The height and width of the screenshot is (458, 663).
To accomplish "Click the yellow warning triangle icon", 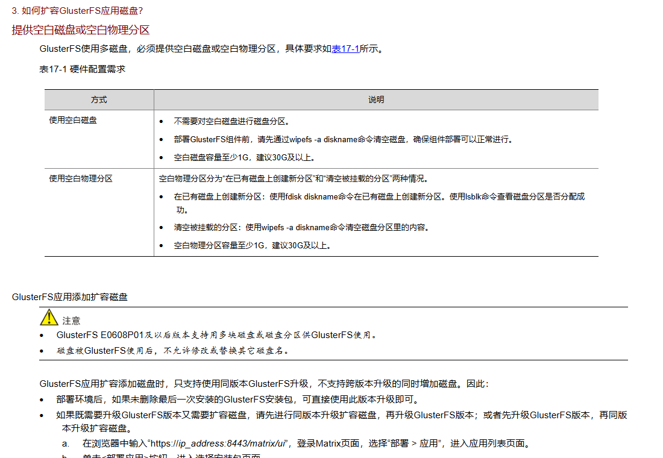I will 49,317.
